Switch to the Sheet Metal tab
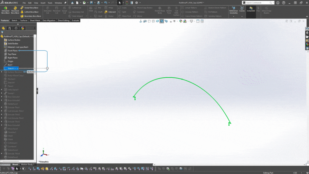 [35, 20]
